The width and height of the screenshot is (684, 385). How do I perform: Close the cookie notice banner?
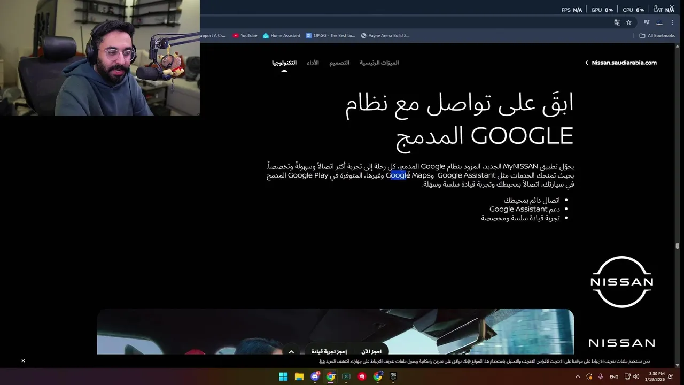23,361
